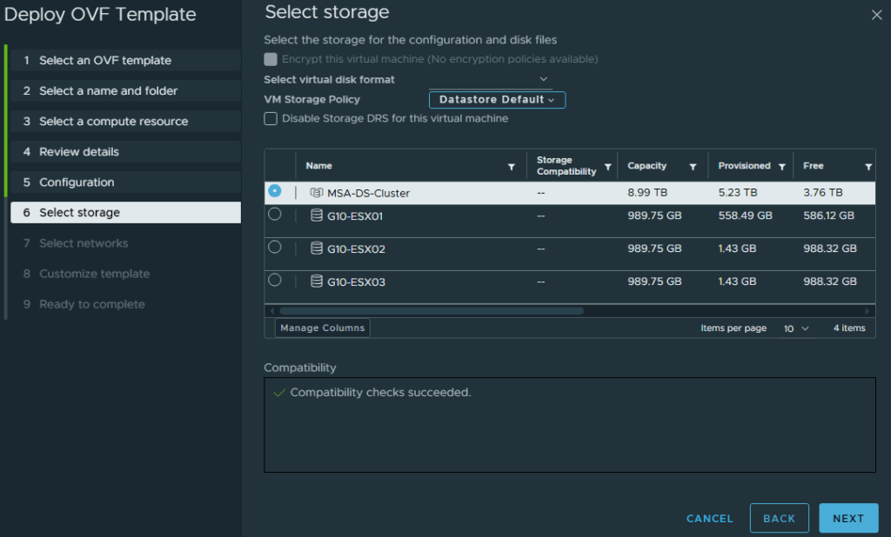Enable Disable Storage DRS for this virtual machine

(x=271, y=119)
